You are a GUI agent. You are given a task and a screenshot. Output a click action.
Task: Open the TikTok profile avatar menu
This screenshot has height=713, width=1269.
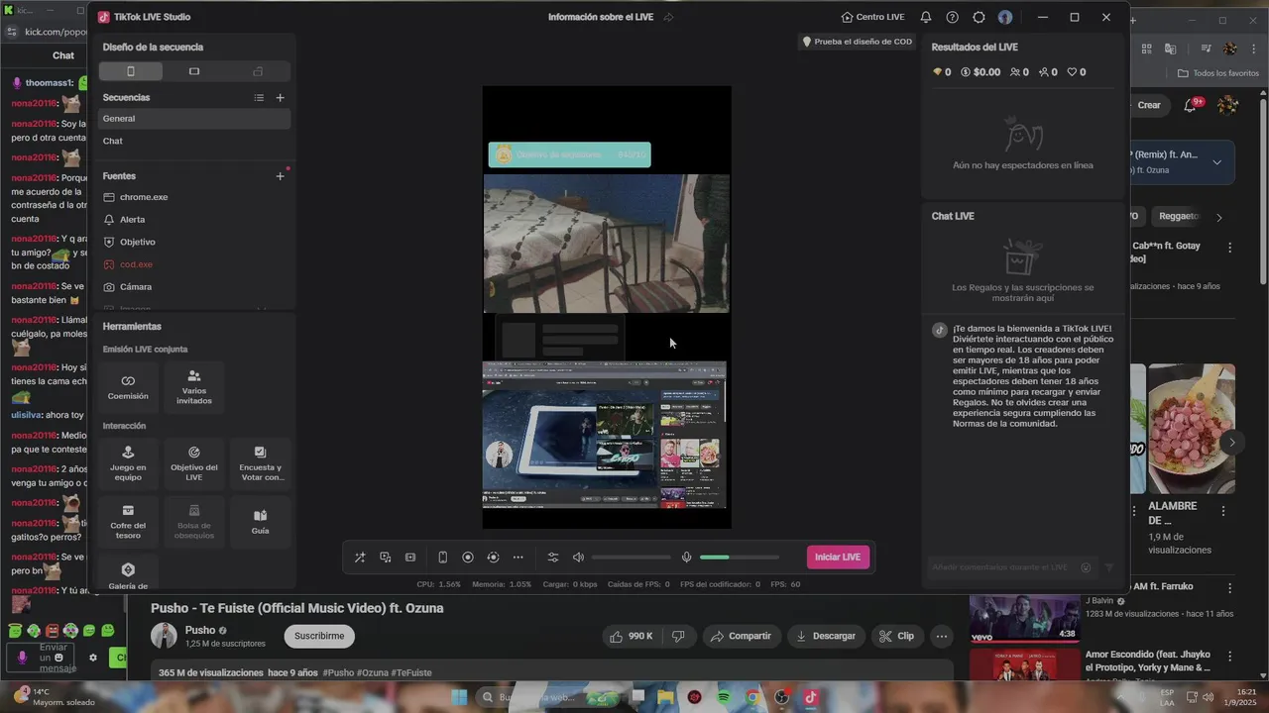[1005, 17]
